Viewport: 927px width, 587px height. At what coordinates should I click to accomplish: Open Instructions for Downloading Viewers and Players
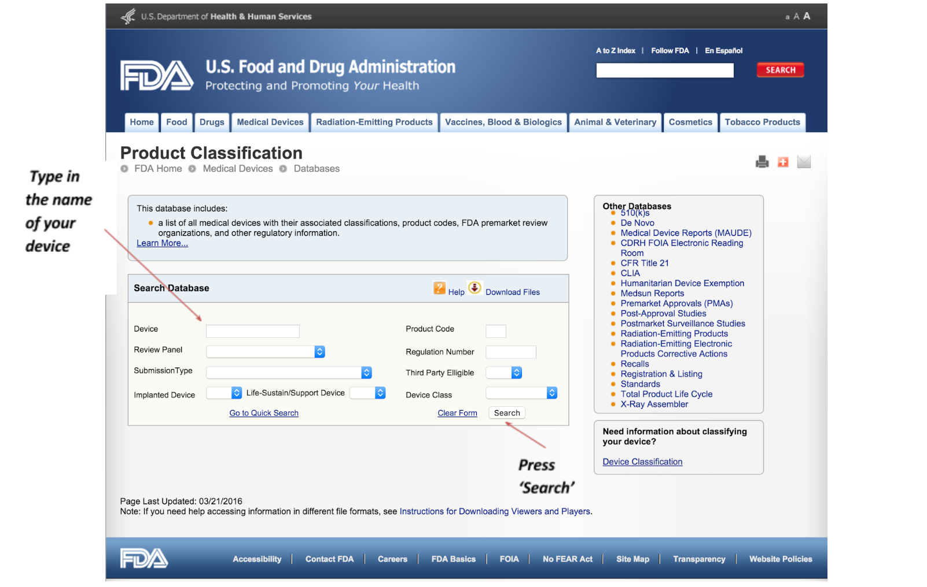(495, 511)
